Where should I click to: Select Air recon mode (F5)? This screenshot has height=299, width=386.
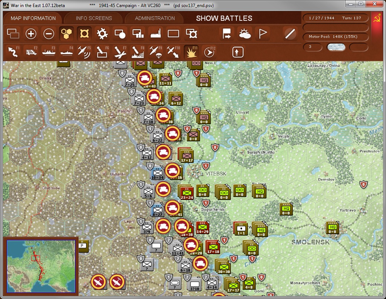point(84,52)
